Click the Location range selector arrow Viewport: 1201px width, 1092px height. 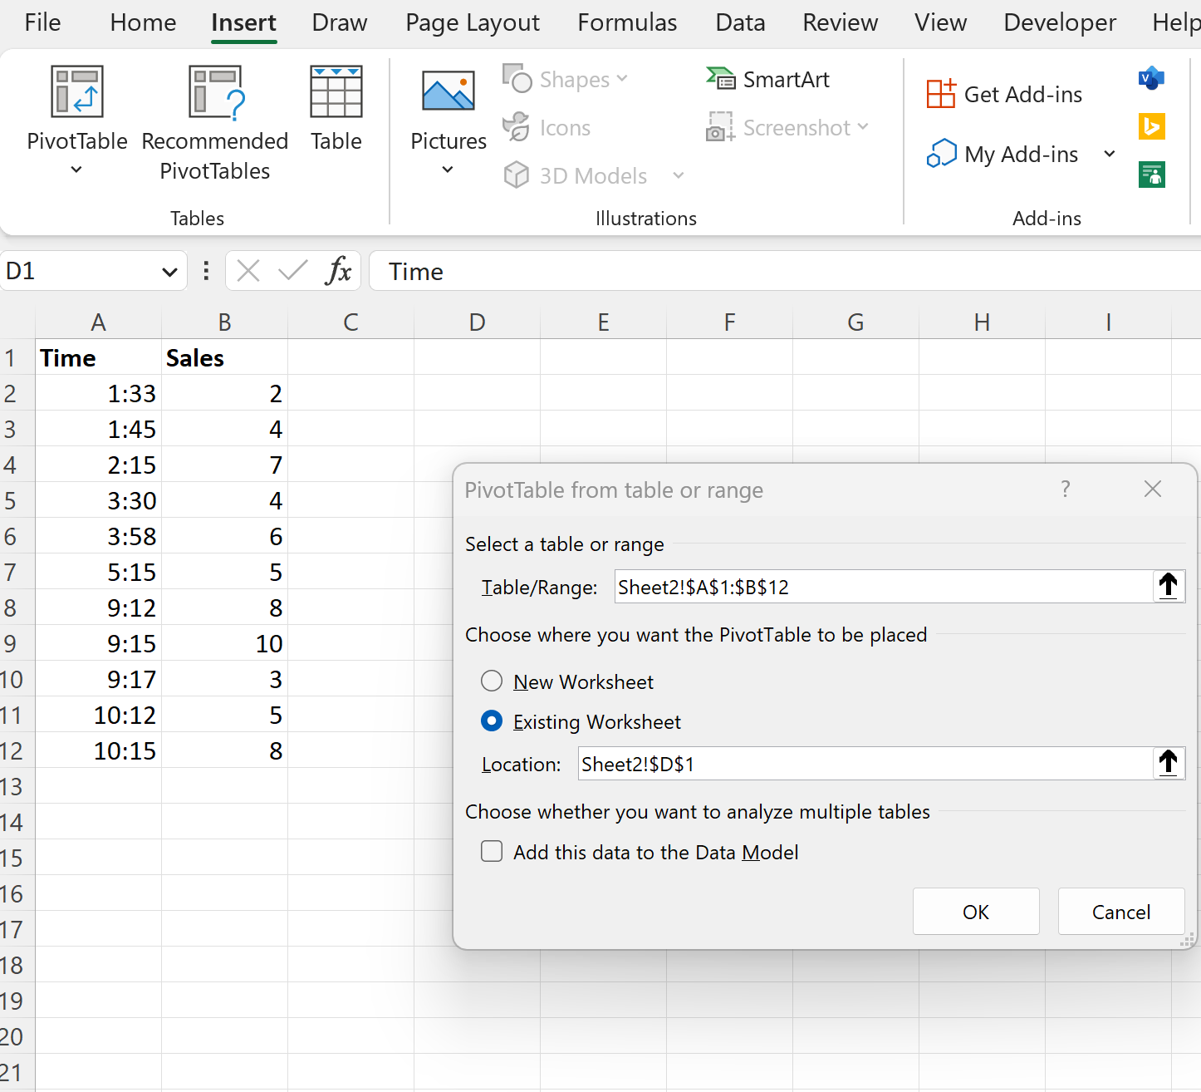(1169, 763)
